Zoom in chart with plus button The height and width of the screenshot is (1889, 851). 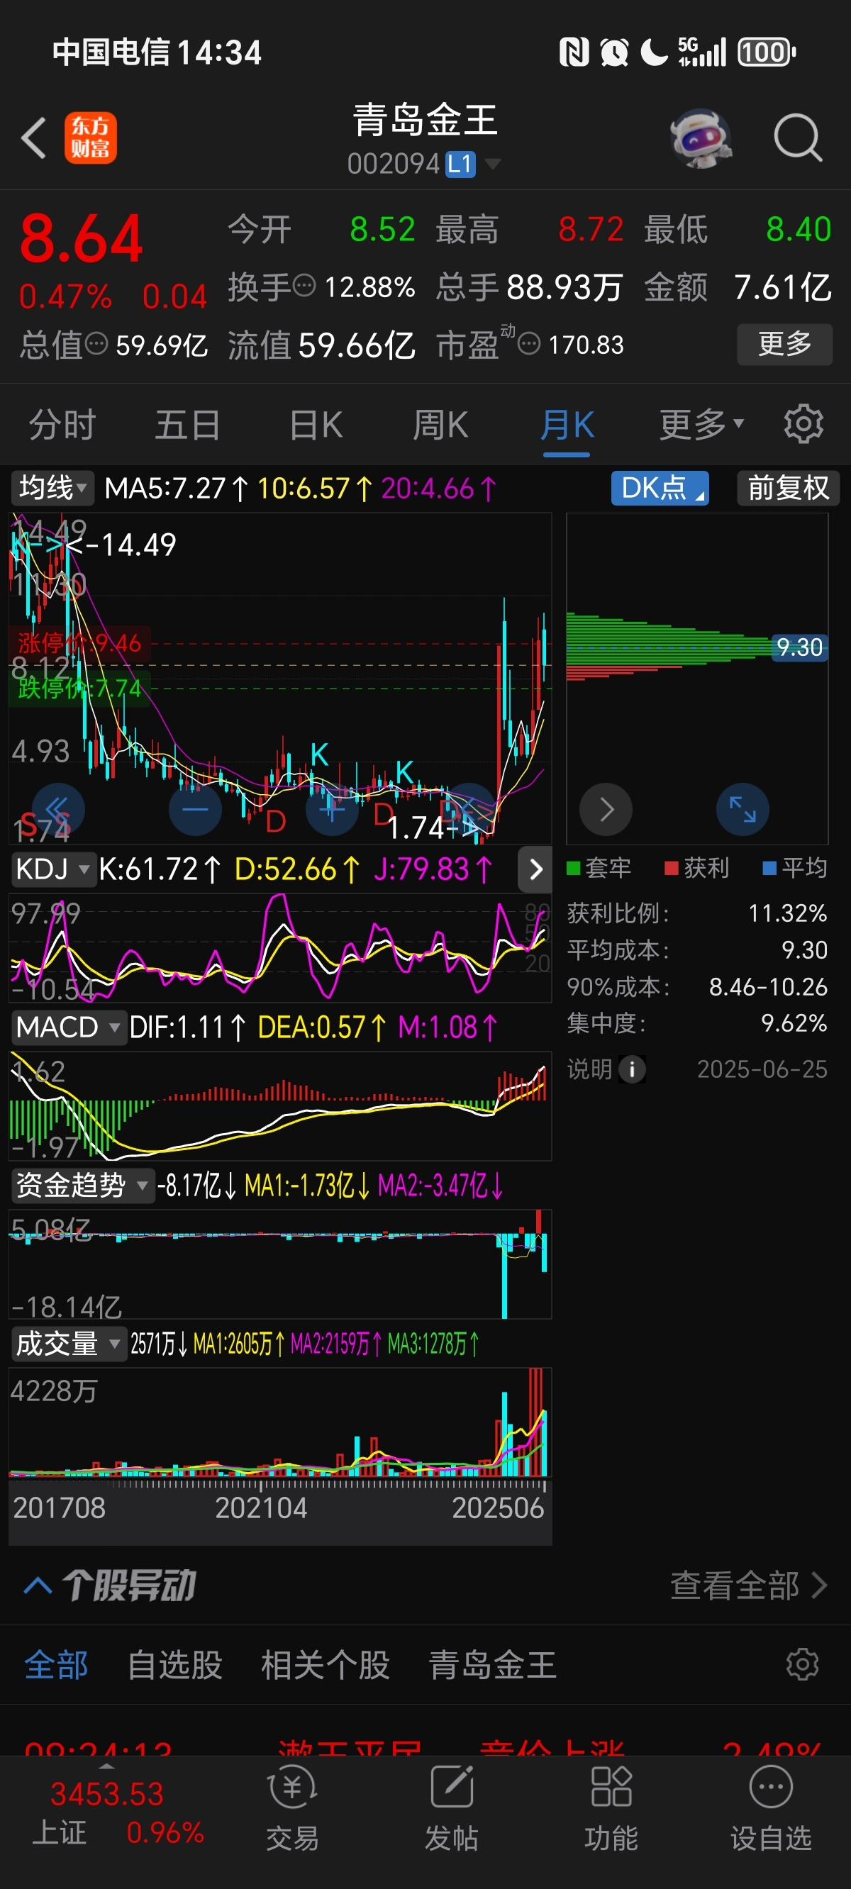[333, 809]
